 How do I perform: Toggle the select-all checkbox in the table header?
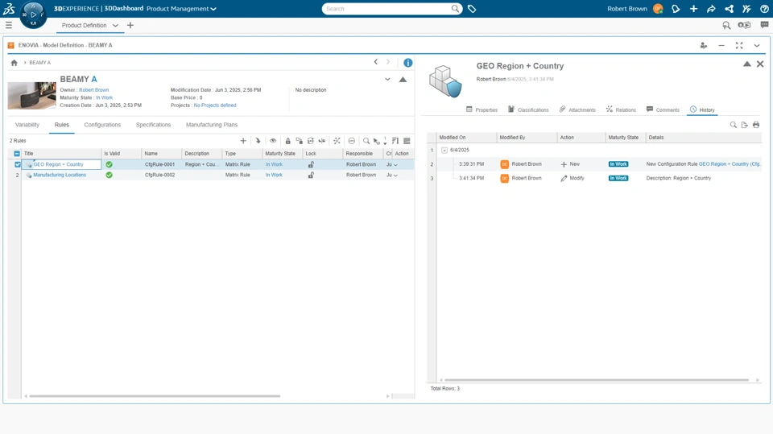click(x=17, y=153)
